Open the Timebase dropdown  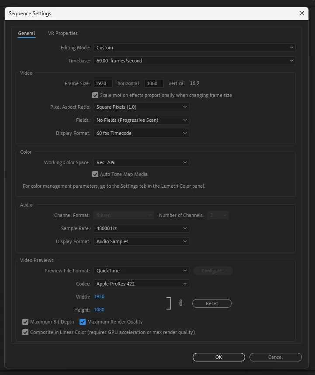[x=194, y=61]
